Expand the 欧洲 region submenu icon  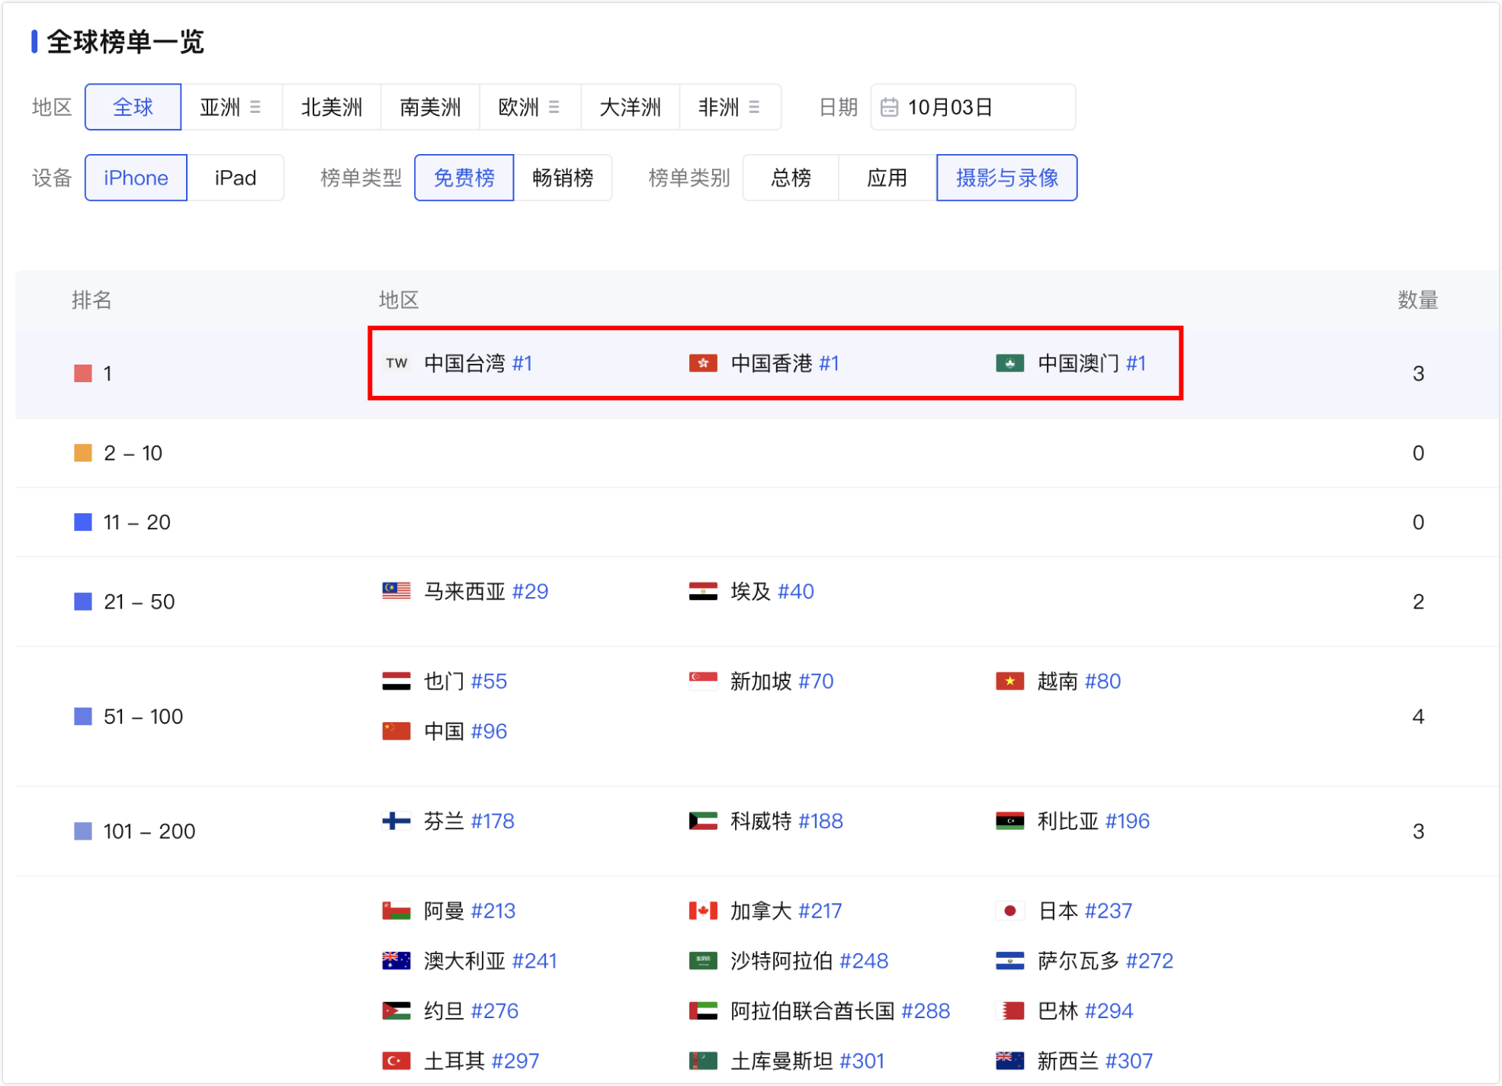tap(554, 107)
